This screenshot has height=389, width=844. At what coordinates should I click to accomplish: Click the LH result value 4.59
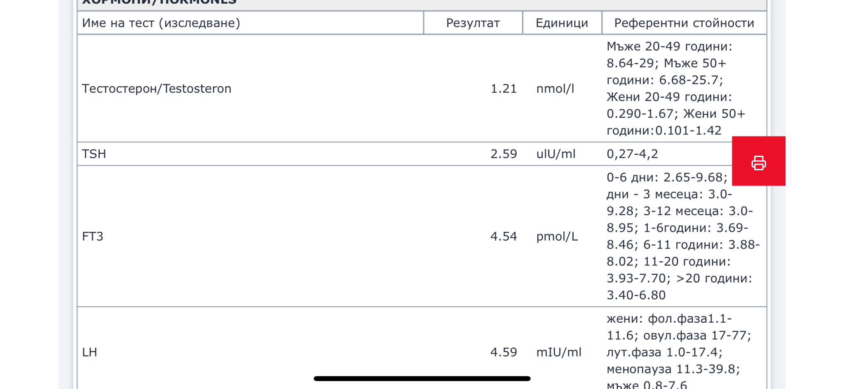point(504,352)
